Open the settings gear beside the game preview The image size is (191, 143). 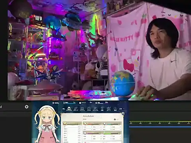pos(27,107)
